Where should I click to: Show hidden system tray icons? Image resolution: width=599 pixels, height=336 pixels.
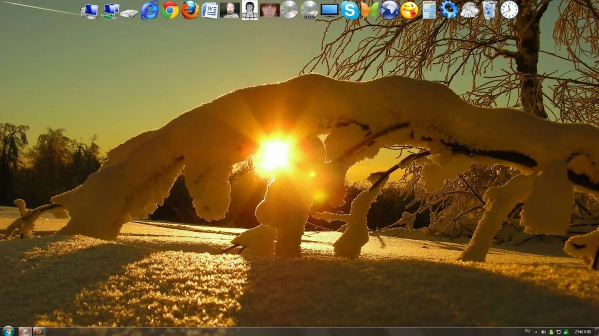536,332
